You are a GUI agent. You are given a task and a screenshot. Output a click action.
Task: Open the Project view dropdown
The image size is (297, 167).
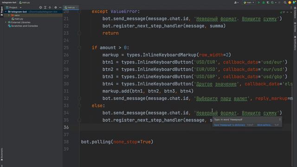[13, 7]
